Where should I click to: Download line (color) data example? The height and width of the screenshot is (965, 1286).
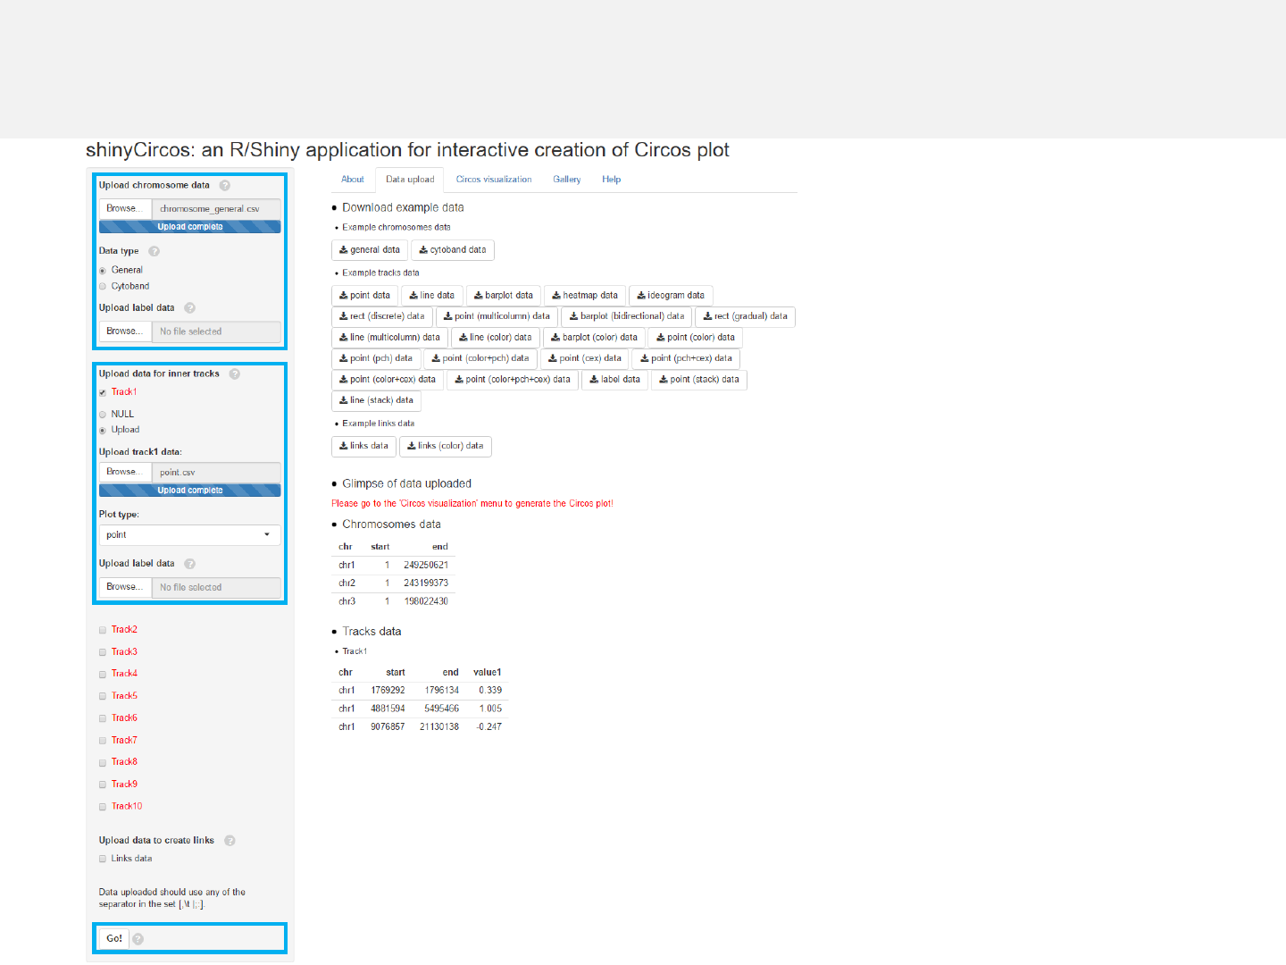pyautogui.click(x=496, y=338)
